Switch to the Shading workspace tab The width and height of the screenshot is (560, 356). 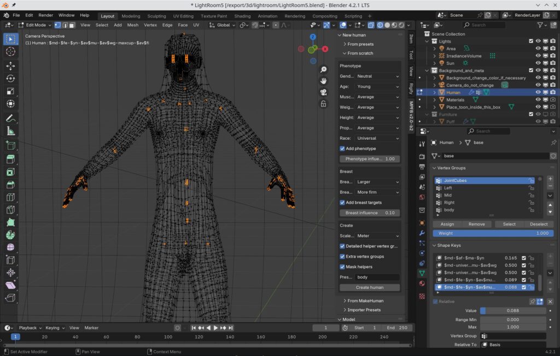point(241,16)
